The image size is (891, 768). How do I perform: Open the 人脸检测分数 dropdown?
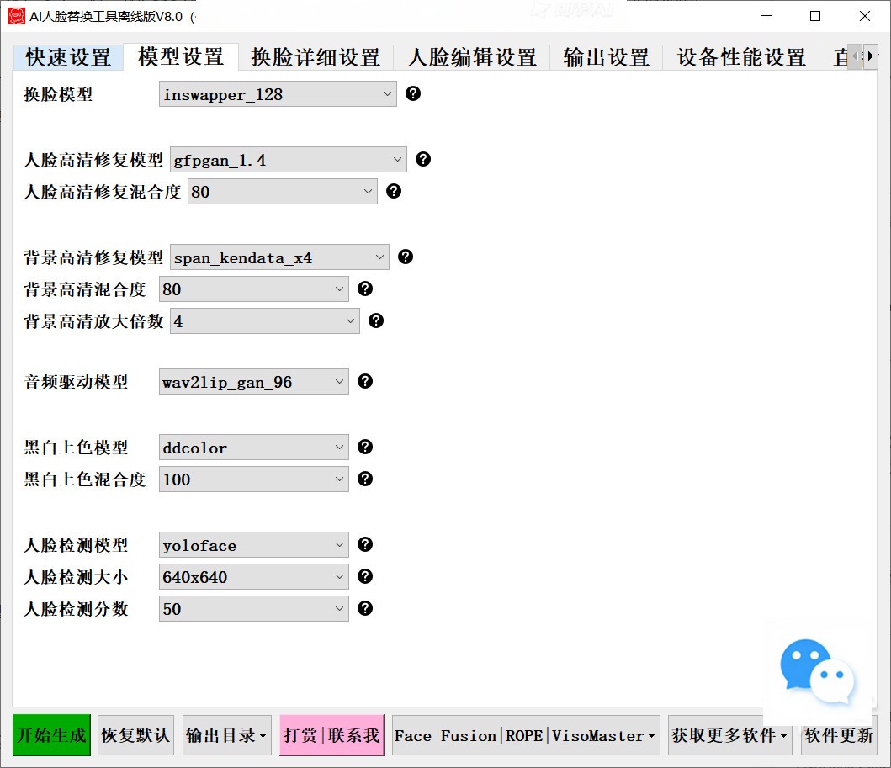pos(254,609)
